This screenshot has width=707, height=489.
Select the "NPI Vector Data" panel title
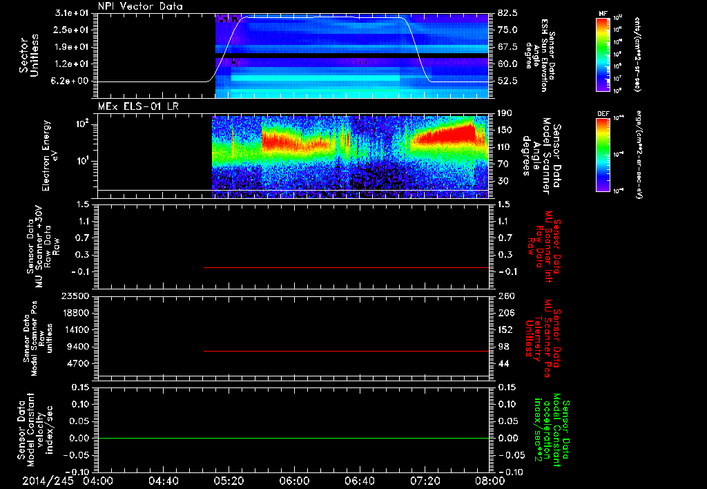click(x=140, y=6)
